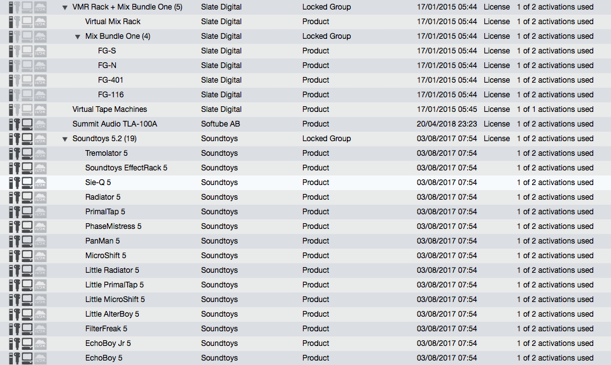This screenshot has width=611, height=365.
Task: Collapse the Soundtoys 5.2 (19) group
Action: pyautogui.click(x=65, y=139)
